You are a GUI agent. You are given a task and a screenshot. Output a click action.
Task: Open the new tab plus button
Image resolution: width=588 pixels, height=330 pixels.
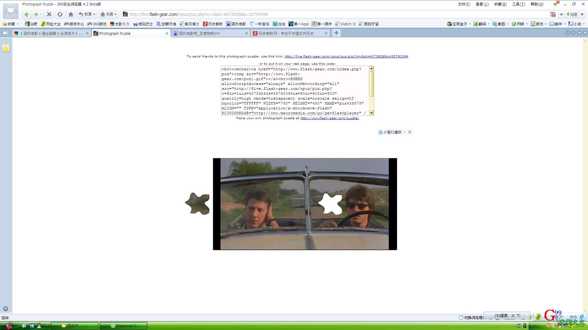pos(336,33)
